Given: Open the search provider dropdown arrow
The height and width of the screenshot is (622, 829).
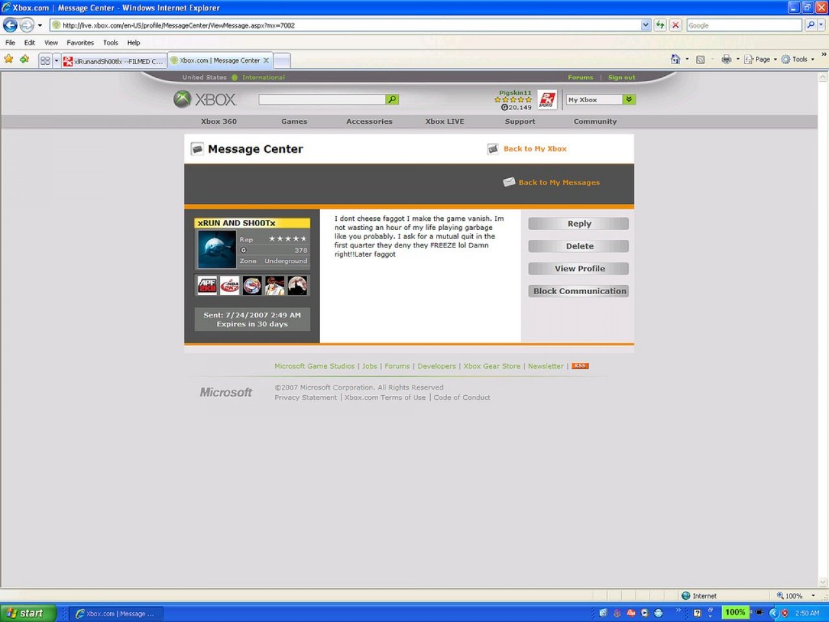Looking at the screenshot, I should click(821, 25).
